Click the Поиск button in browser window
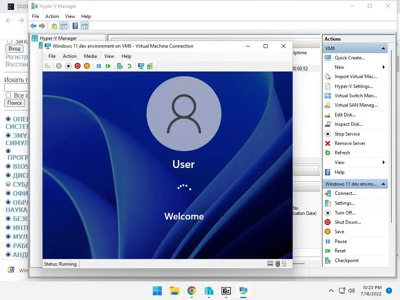 point(14,103)
